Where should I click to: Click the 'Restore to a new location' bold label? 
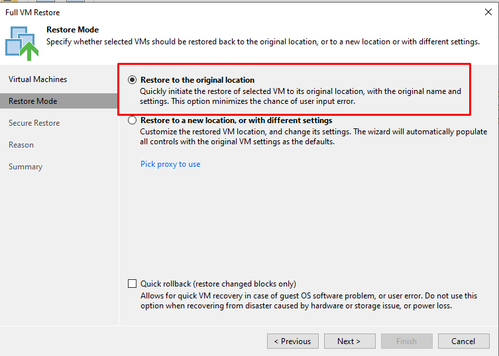coord(236,120)
